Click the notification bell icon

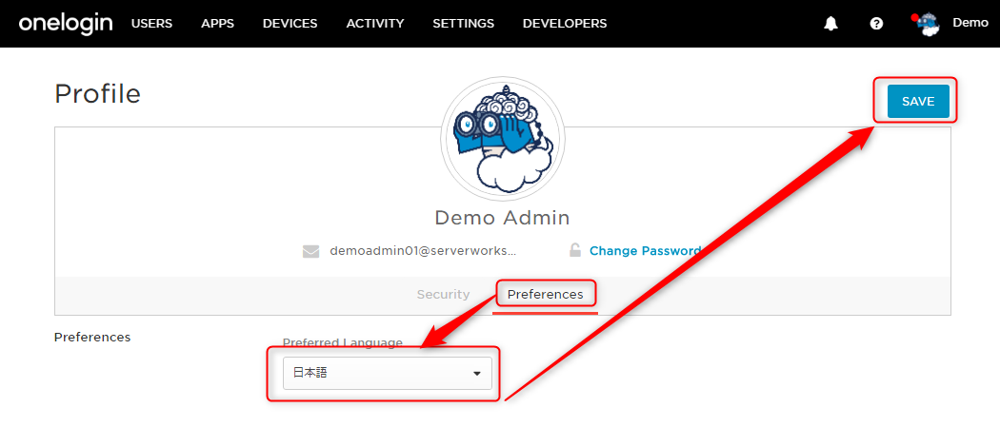tap(830, 24)
